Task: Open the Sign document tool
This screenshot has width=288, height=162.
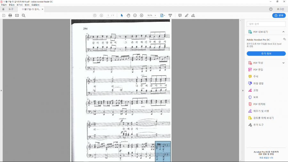Action: [193, 15]
